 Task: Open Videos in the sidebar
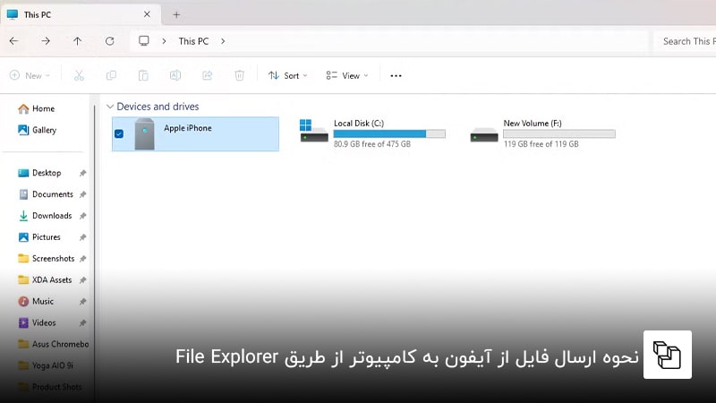click(37, 323)
